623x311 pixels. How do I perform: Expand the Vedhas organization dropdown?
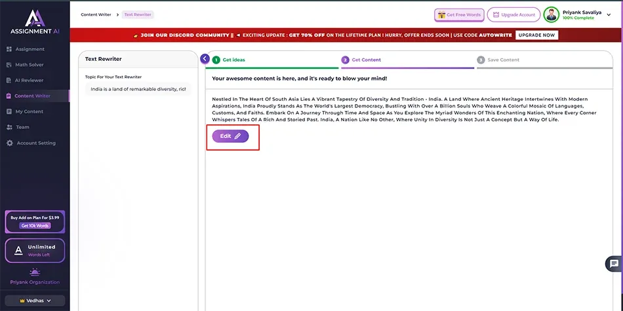click(35, 301)
